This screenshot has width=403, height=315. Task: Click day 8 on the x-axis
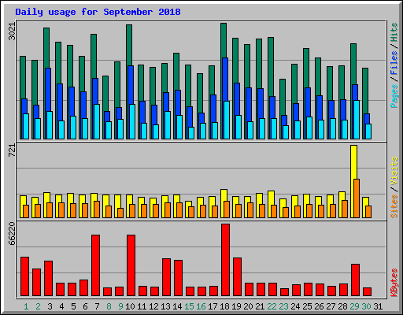click(109, 306)
